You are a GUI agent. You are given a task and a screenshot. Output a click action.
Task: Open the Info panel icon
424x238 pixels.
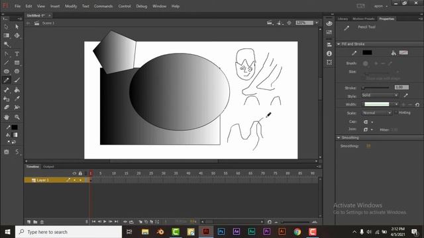pyautogui.click(x=329, y=54)
